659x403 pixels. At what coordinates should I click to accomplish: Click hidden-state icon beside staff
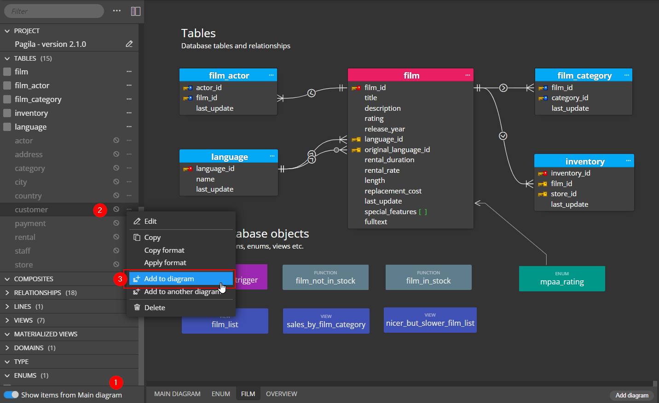[116, 250]
